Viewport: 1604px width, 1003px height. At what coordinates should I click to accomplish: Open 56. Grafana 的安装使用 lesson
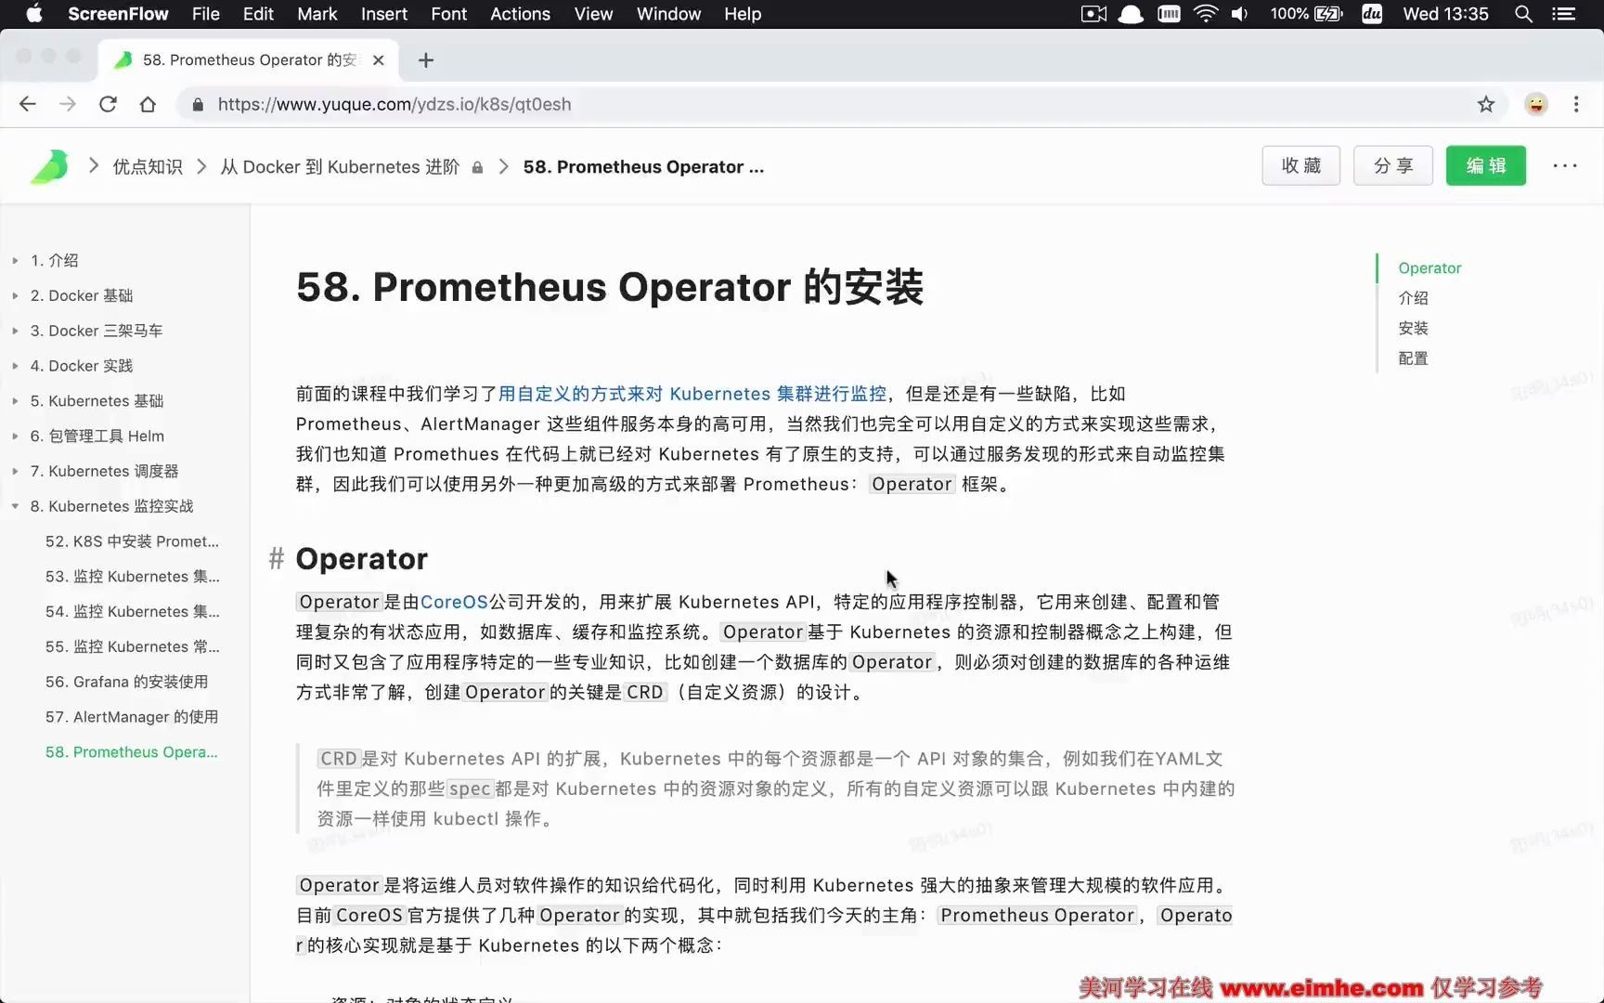pos(126,682)
